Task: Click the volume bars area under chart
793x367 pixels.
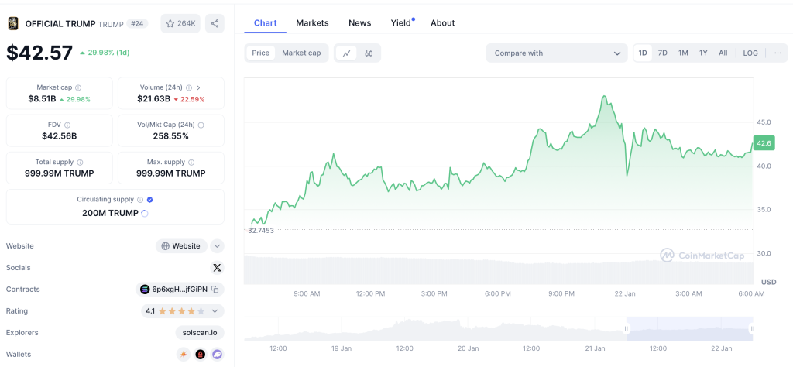Action: [x=498, y=270]
